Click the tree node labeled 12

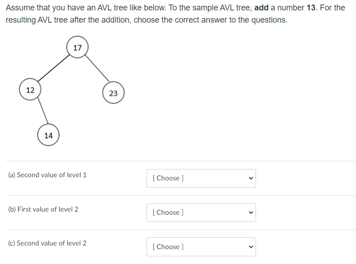click(30, 90)
